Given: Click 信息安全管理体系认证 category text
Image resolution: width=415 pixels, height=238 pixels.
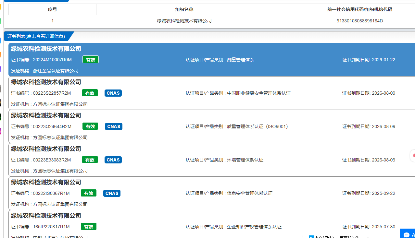Looking at the screenshot, I should pyautogui.click(x=250, y=193).
